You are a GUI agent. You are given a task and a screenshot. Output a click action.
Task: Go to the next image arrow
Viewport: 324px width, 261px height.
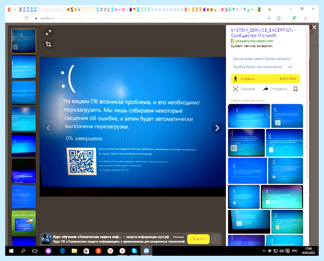(217, 128)
